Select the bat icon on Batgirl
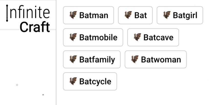The image size is (211, 105). click(167, 15)
